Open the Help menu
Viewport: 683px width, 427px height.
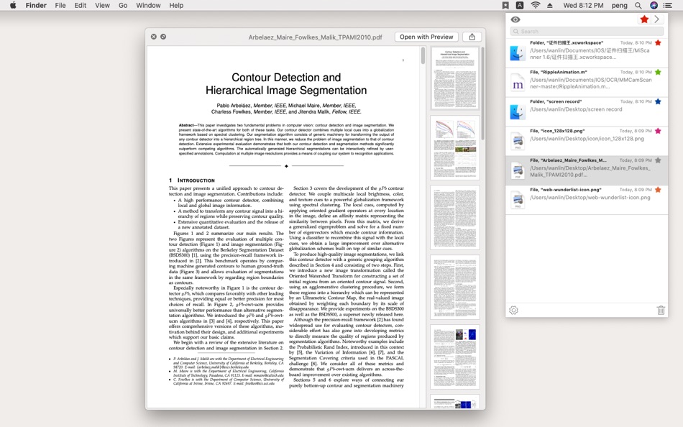176,5
